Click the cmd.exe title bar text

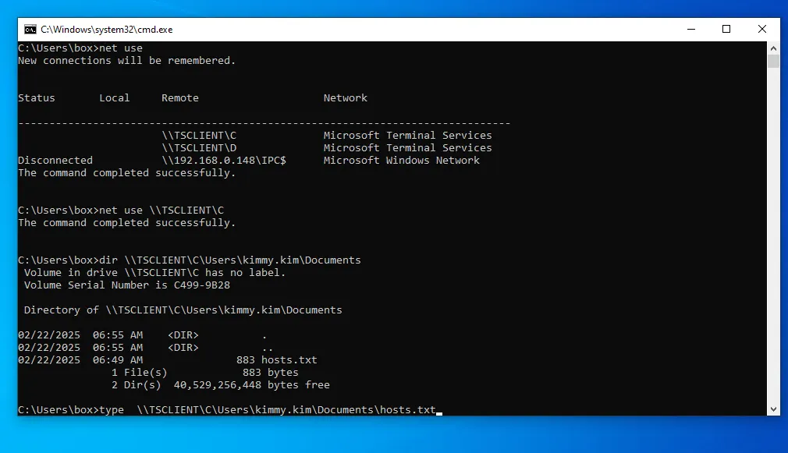107,30
